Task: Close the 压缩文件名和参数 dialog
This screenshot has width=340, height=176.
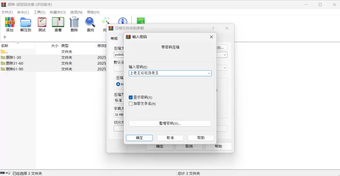Action: pyautogui.click(x=227, y=28)
